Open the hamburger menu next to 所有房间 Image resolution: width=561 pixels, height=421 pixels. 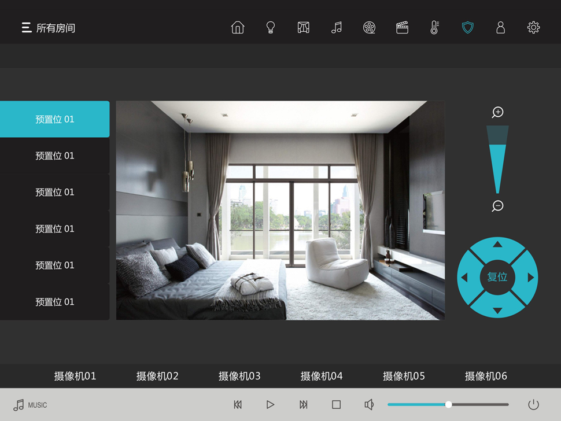tap(27, 28)
